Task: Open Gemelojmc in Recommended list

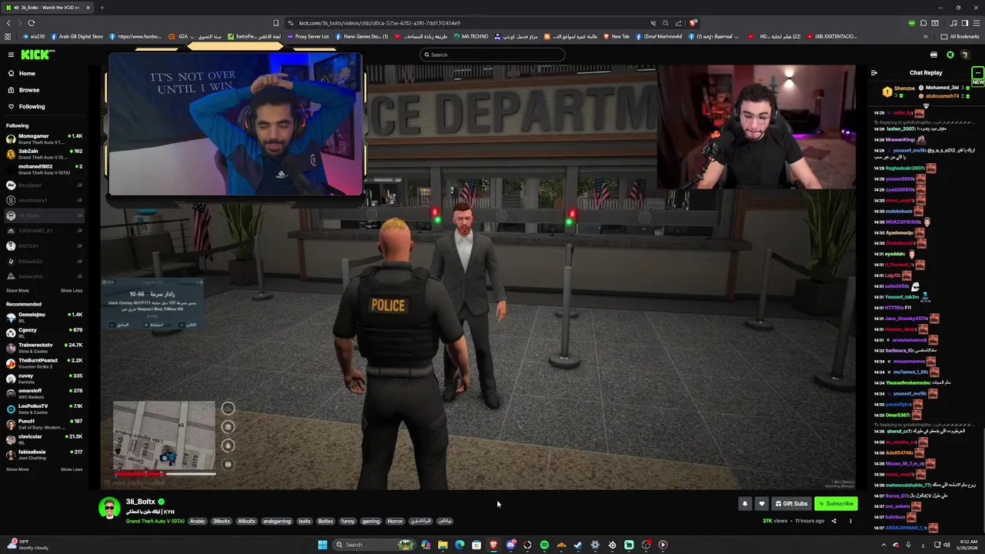Action: 45,317
